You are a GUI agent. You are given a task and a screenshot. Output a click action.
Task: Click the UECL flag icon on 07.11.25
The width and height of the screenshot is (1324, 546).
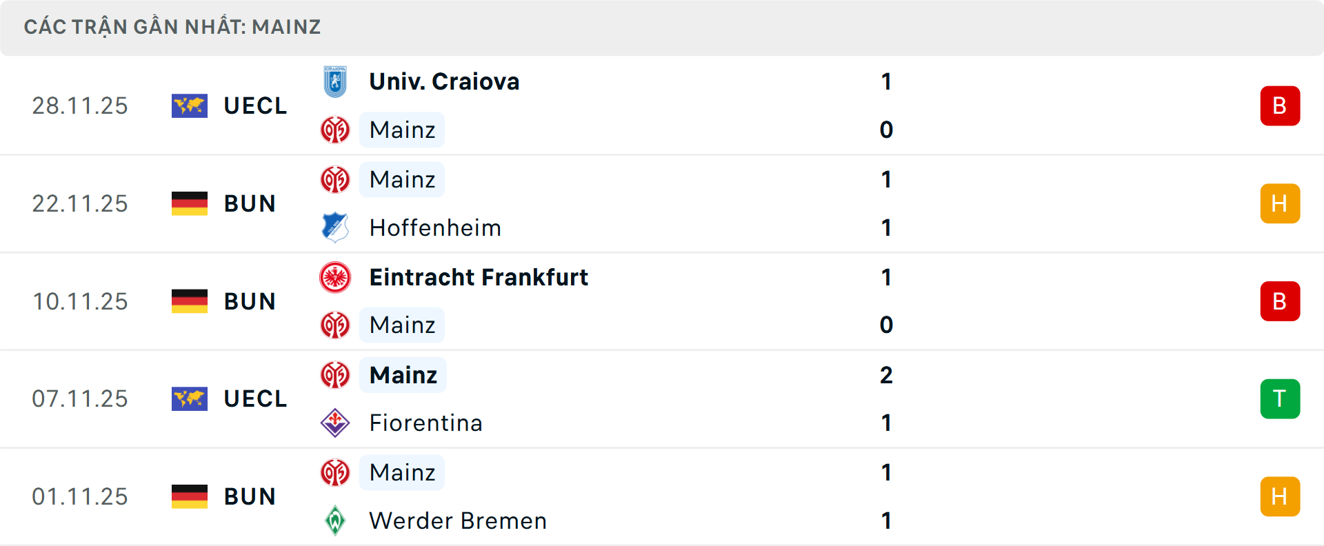pos(189,398)
